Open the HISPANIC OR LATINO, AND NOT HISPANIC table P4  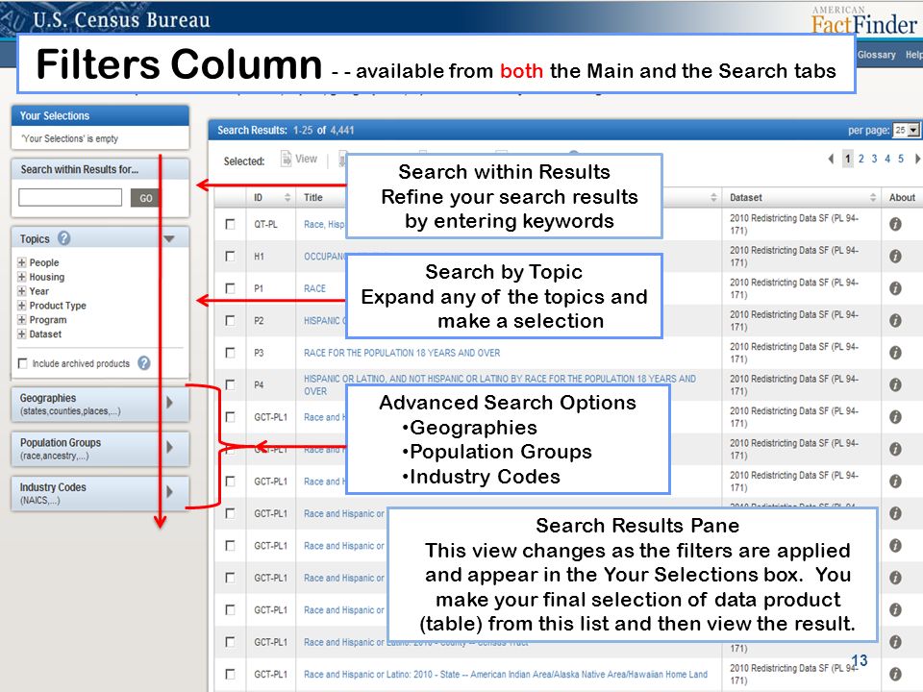(x=500, y=384)
